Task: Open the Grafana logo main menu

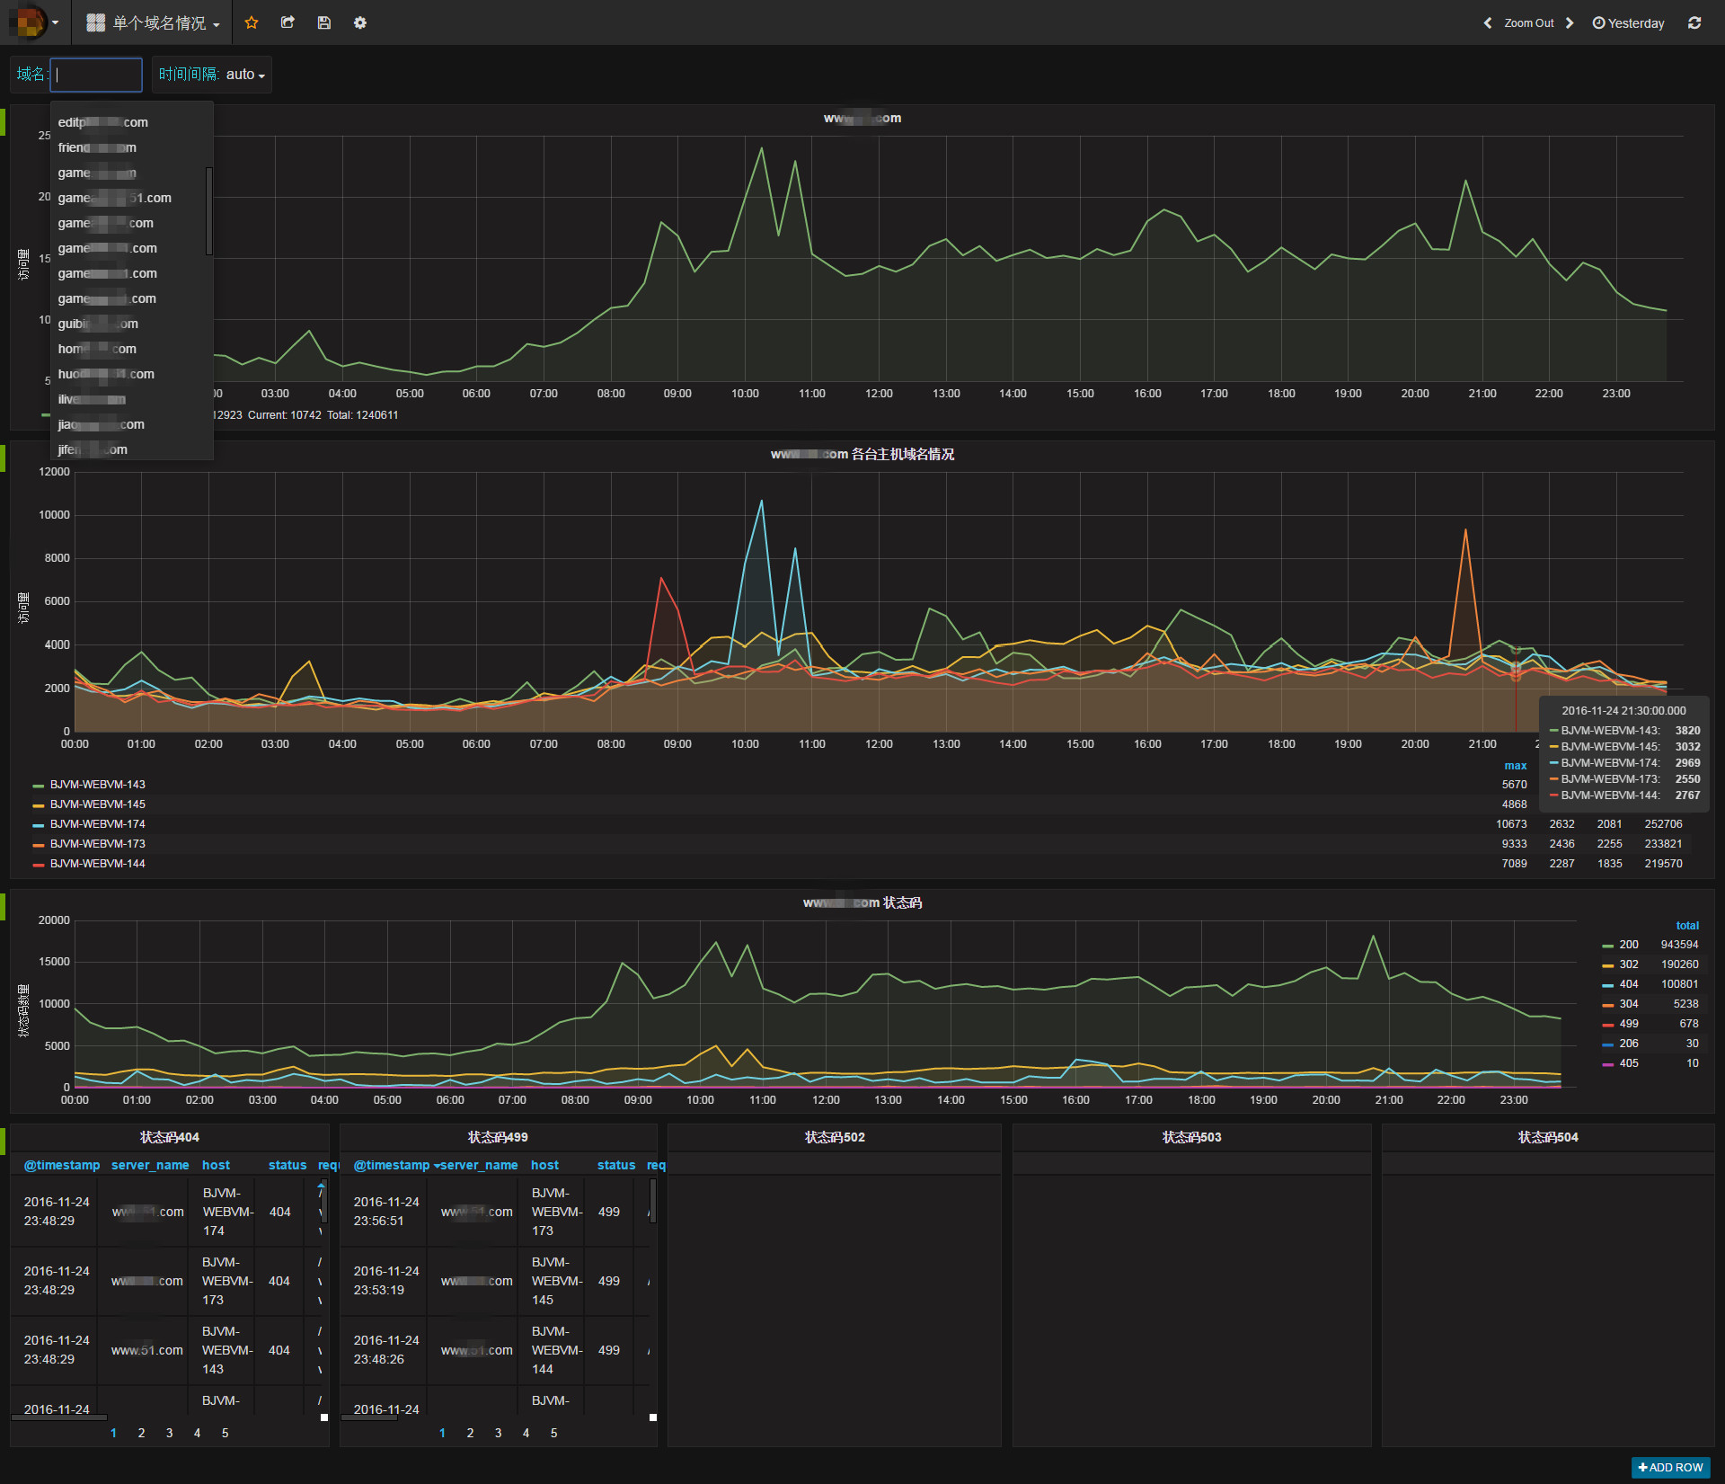Action: click(x=29, y=22)
